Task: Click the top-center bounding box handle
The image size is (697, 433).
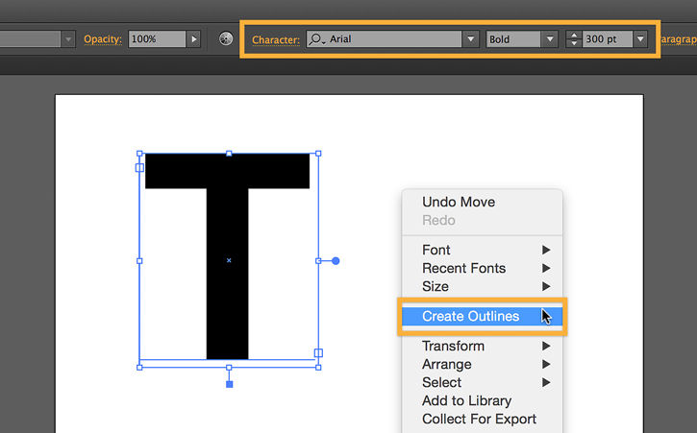Action: pyautogui.click(x=229, y=154)
